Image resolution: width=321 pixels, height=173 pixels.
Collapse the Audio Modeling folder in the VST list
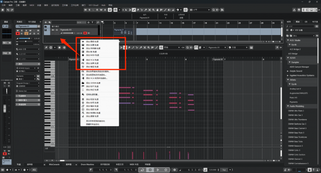pyautogui.click(x=288, y=106)
